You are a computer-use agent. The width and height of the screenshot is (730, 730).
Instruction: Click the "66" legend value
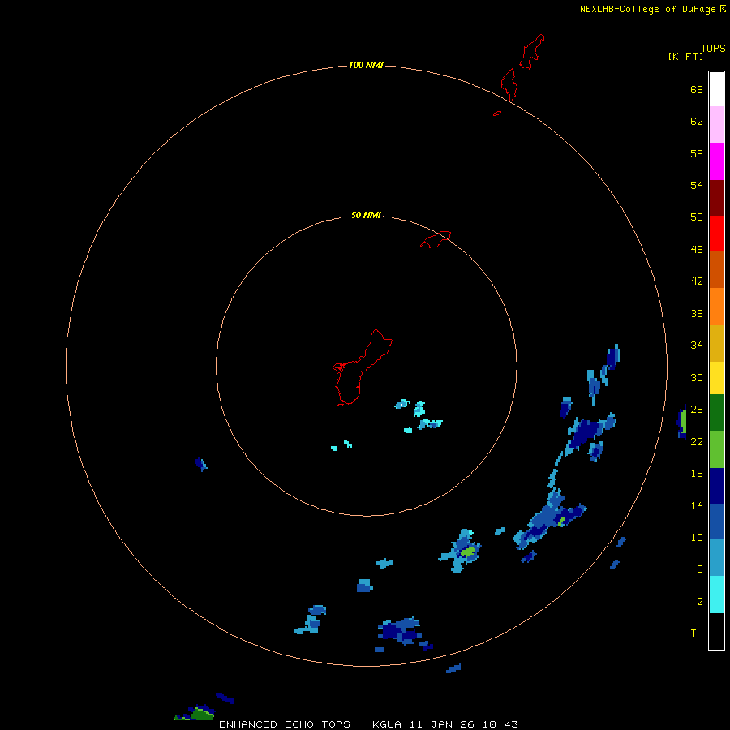pyautogui.click(x=697, y=90)
